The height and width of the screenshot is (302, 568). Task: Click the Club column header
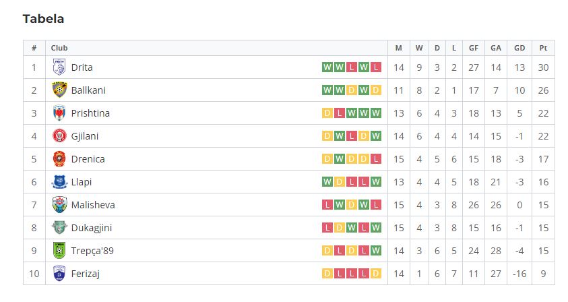pyautogui.click(x=59, y=48)
